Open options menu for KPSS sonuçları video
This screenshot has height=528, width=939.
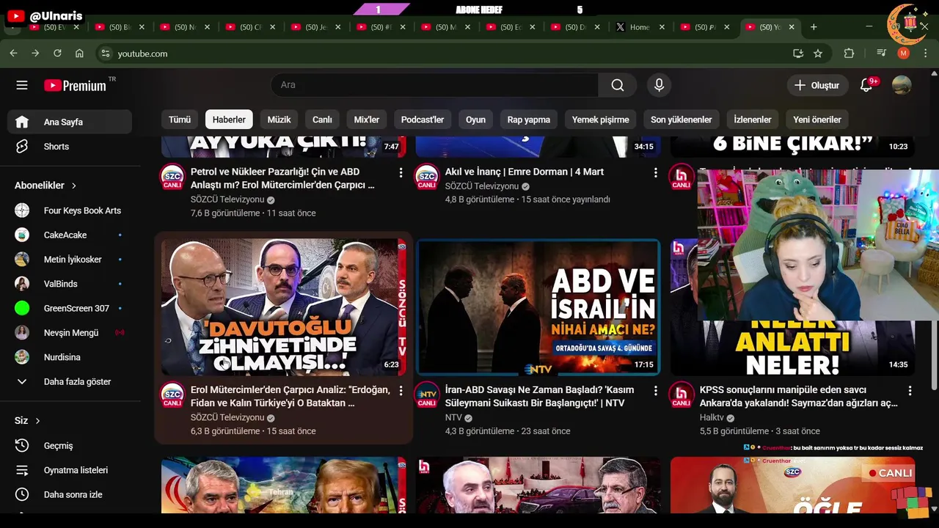910,391
